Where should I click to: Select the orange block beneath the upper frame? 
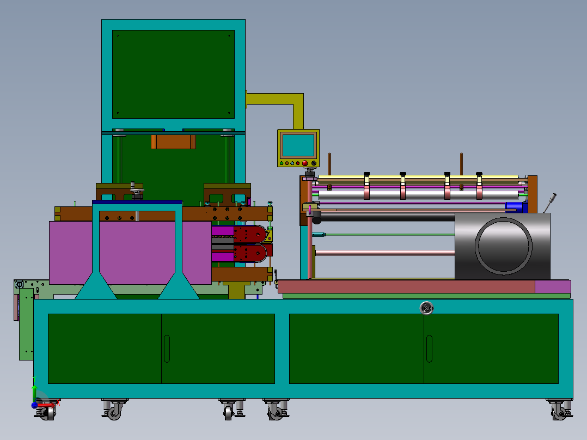(173, 142)
